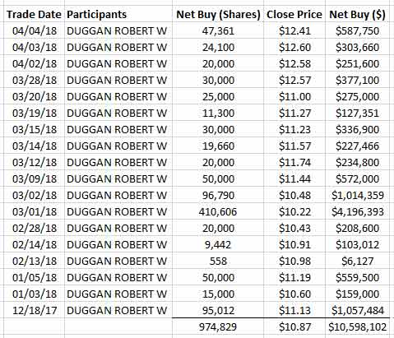Select the $6,127 net buy cell
The image size is (394, 338).
click(x=357, y=261)
